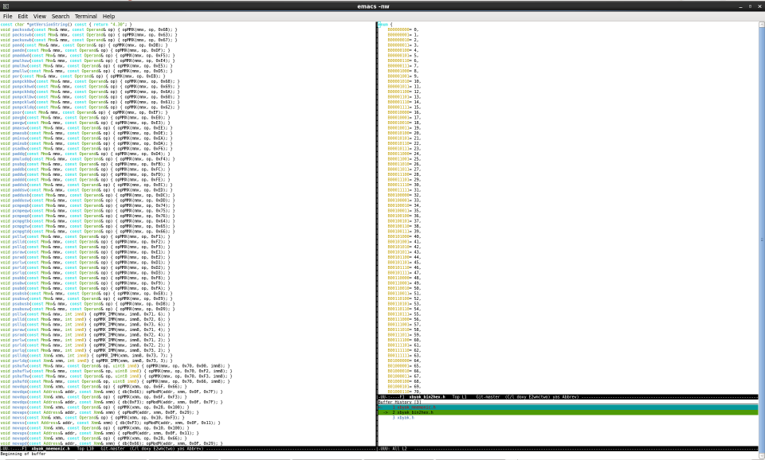Viewport: 765px width, 460px height.
Task: Click Git-master in the bin2hex mode line
Action: point(488,397)
